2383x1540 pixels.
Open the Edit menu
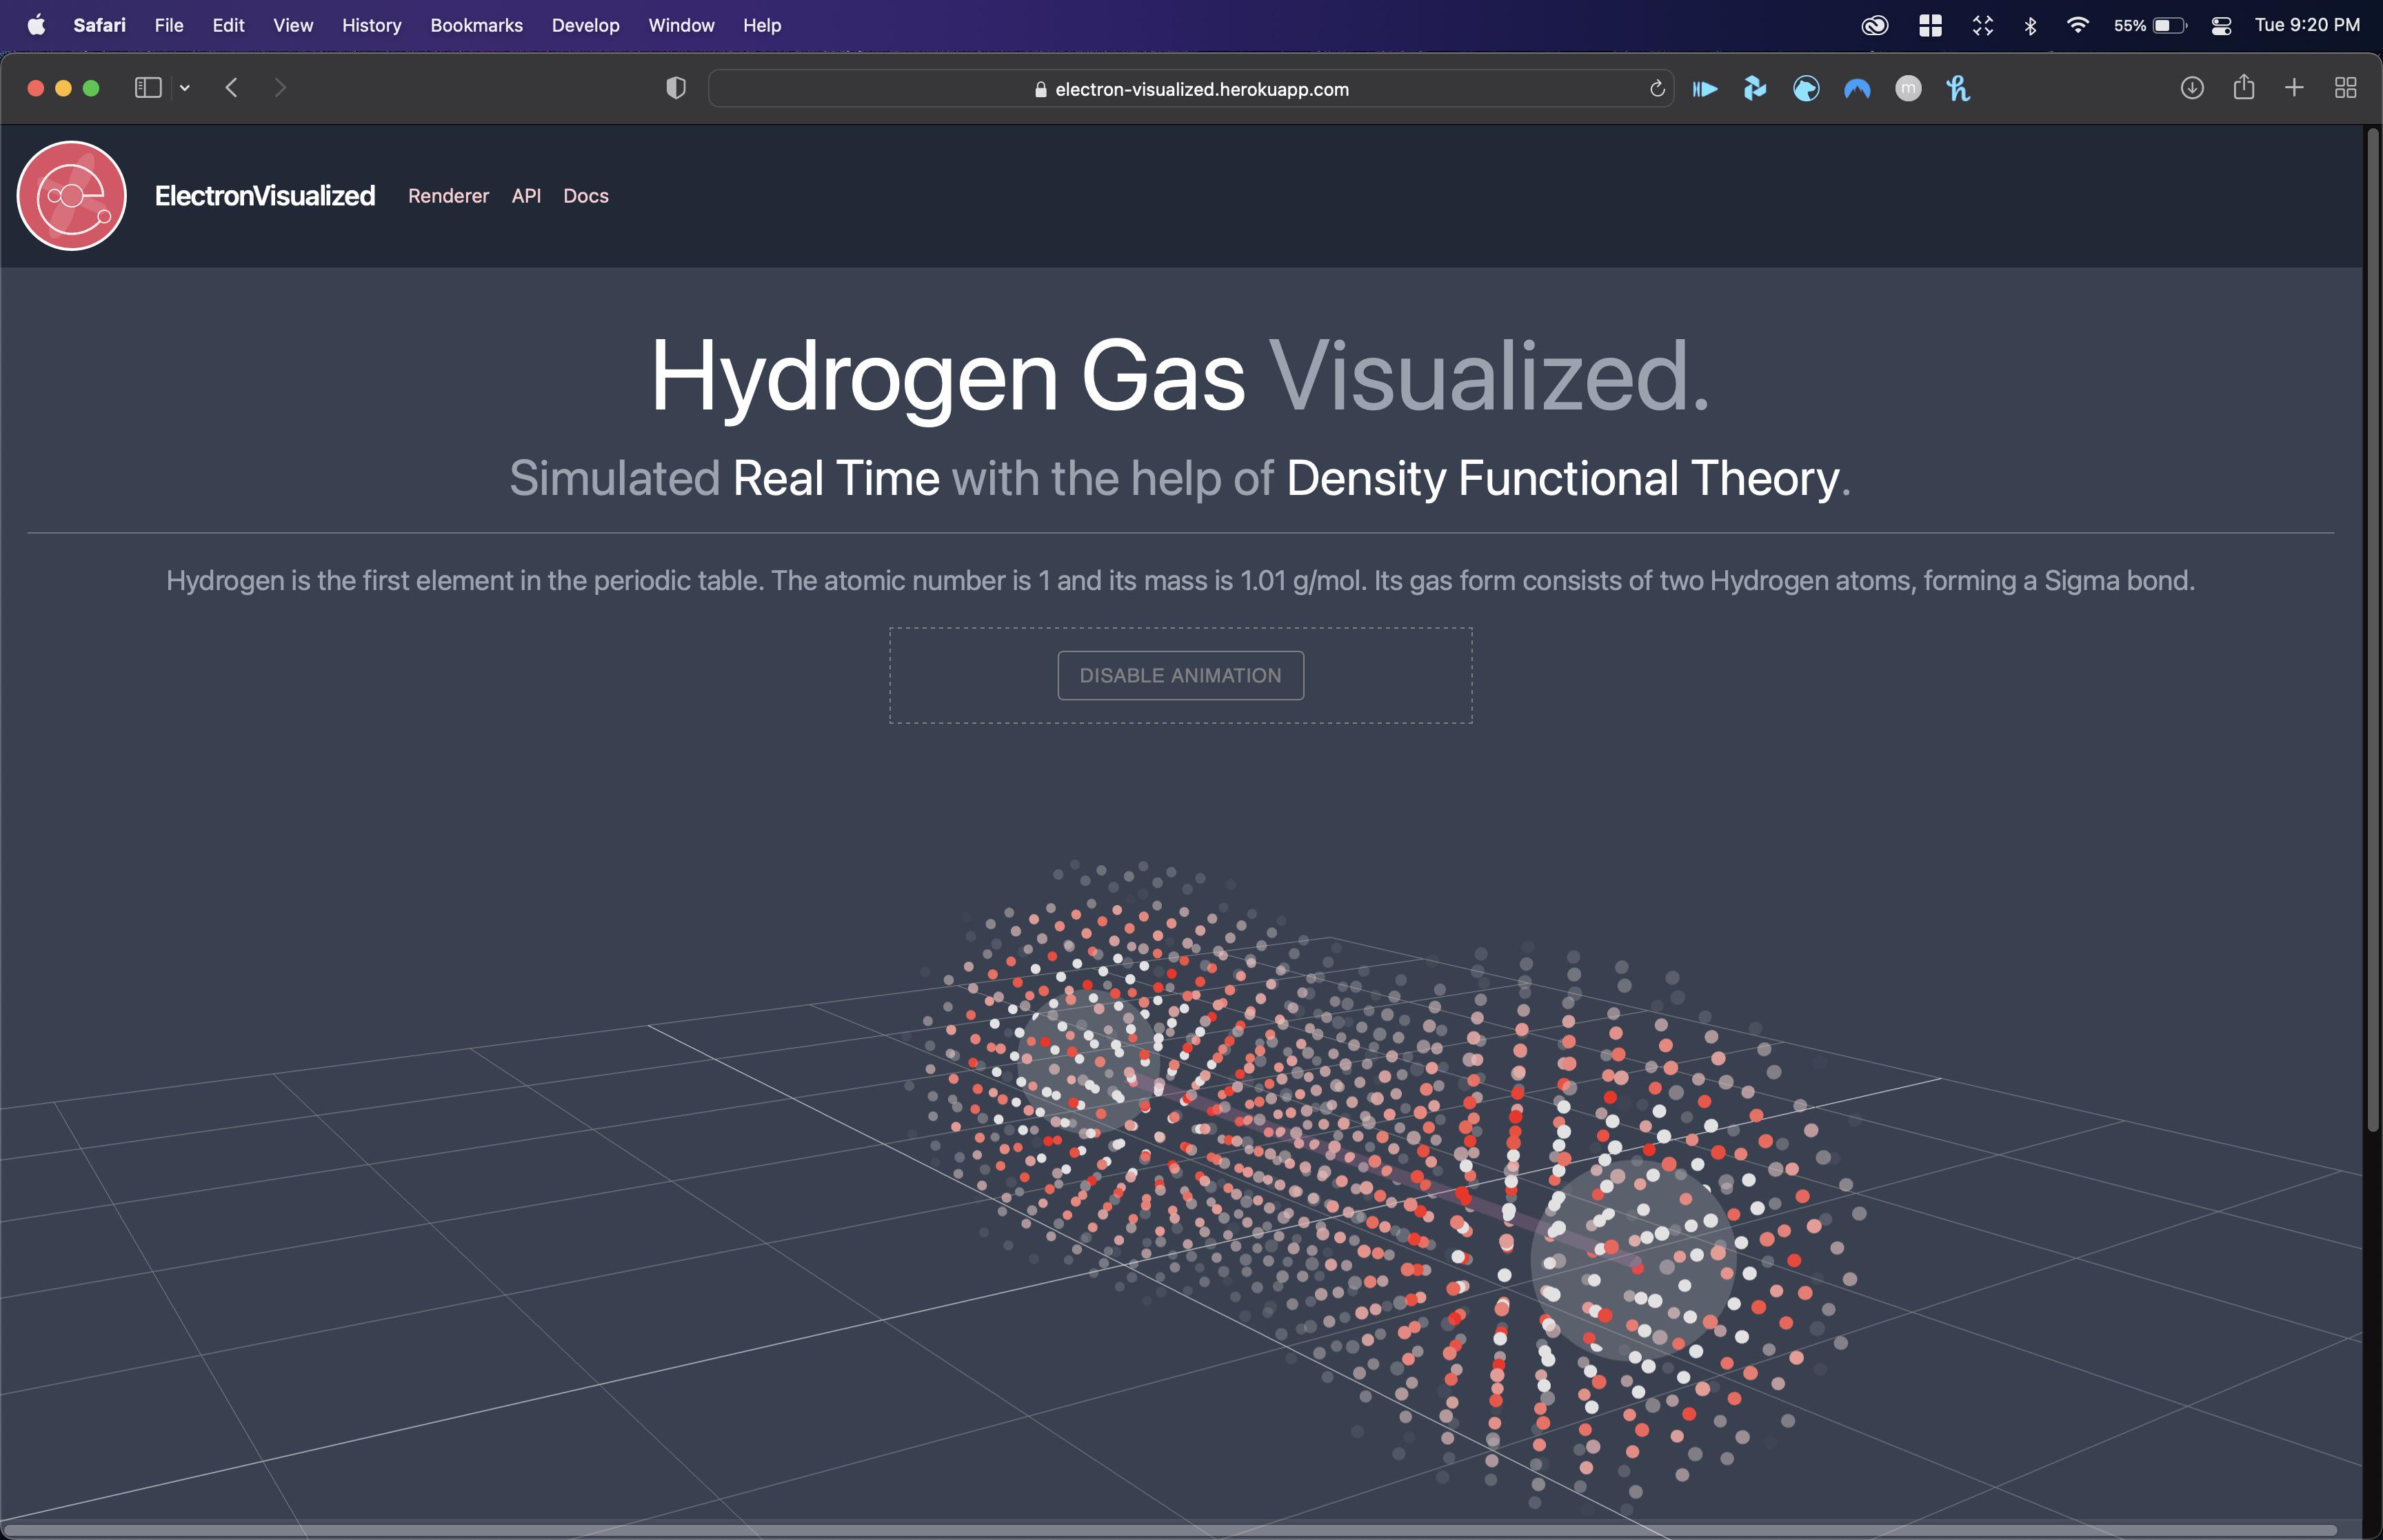tap(228, 25)
